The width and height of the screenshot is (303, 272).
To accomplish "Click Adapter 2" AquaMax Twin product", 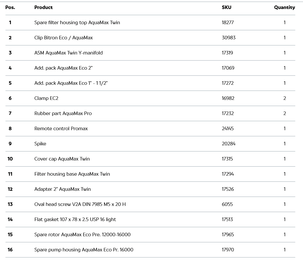I will coord(62,189).
